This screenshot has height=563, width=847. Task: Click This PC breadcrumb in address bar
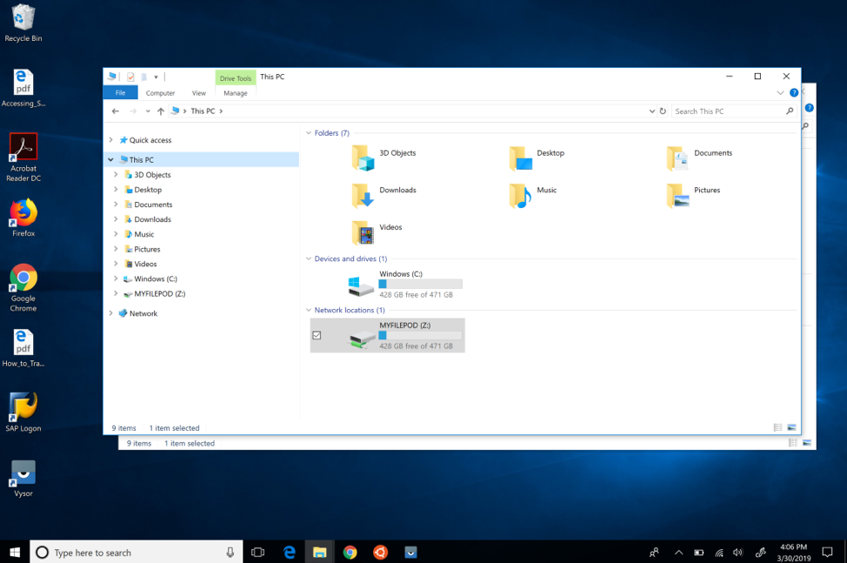click(203, 111)
